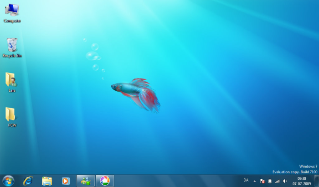This screenshot has width=319, height=187.
Task: Show hidden icons in the system tray
Action: tap(254, 181)
